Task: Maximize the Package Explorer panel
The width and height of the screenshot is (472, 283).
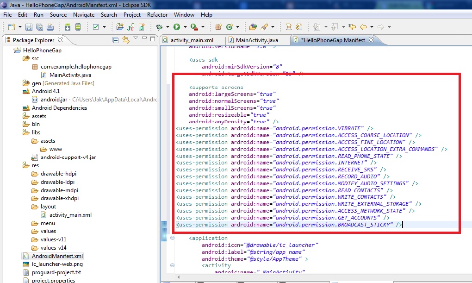Action: (x=153, y=39)
